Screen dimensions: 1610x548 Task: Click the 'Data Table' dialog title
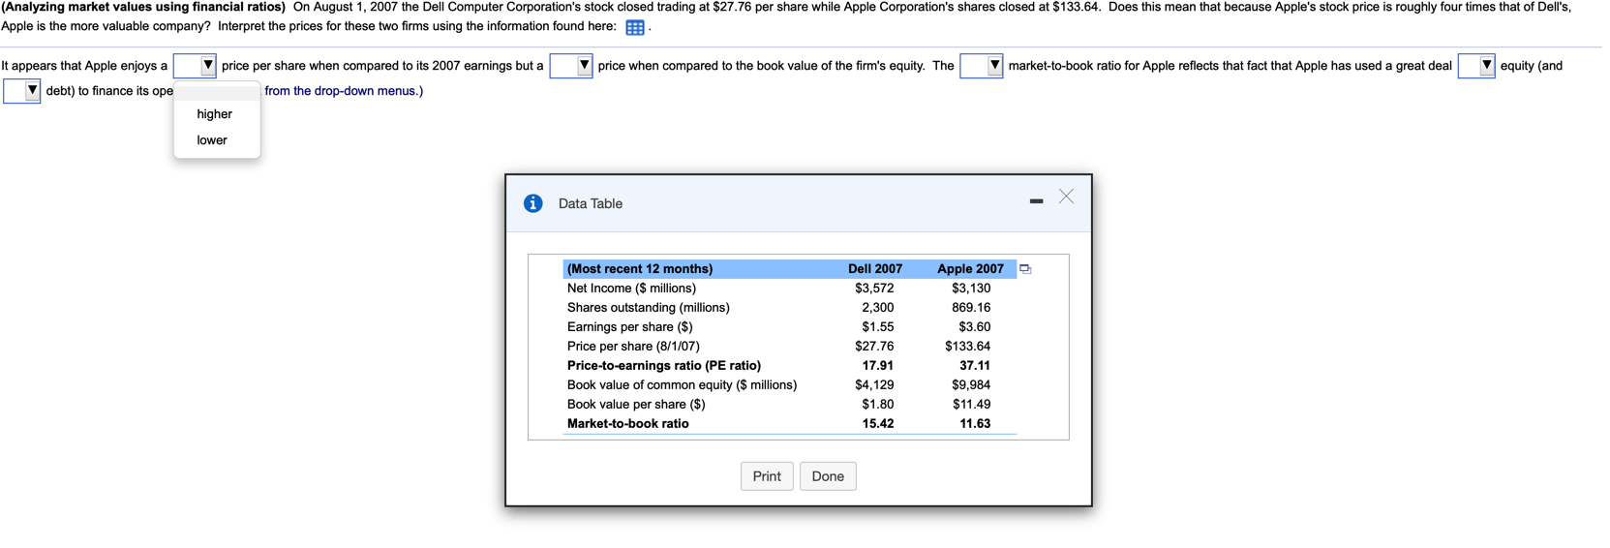tap(591, 204)
